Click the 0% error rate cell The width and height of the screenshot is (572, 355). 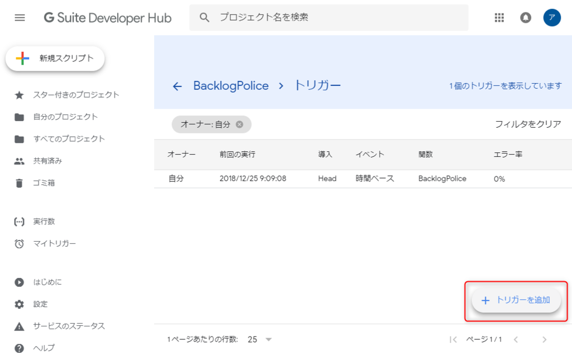click(x=499, y=179)
